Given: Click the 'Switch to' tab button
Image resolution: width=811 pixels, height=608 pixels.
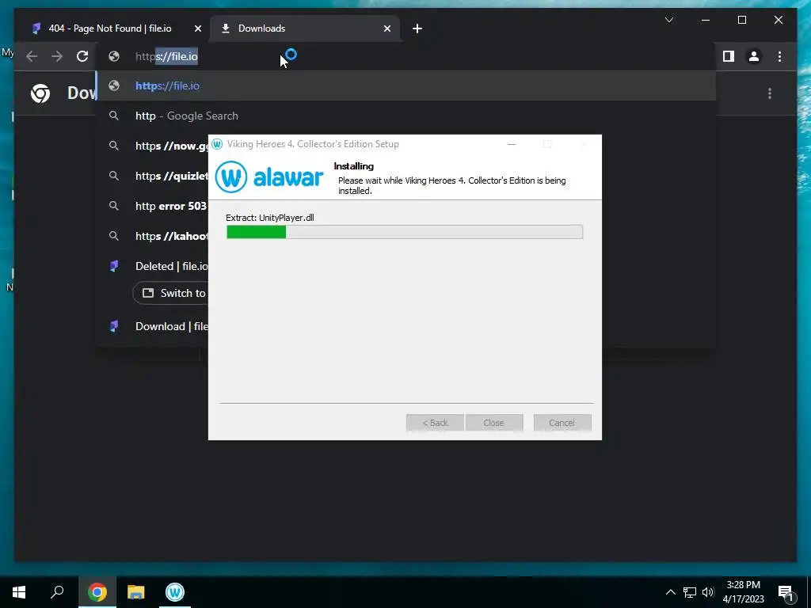Looking at the screenshot, I should (x=171, y=293).
